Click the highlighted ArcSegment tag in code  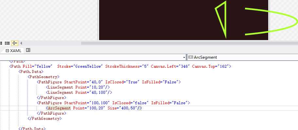pos(58,108)
